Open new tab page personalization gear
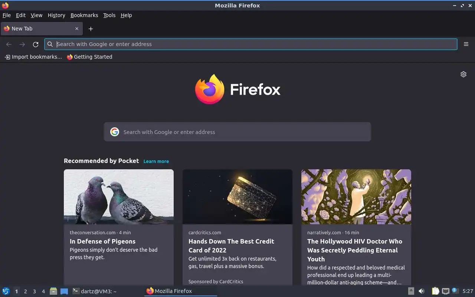The width and height of the screenshot is (475, 297). 463,74
